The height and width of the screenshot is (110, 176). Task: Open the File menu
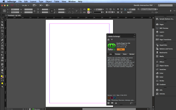click(x=20, y=1)
